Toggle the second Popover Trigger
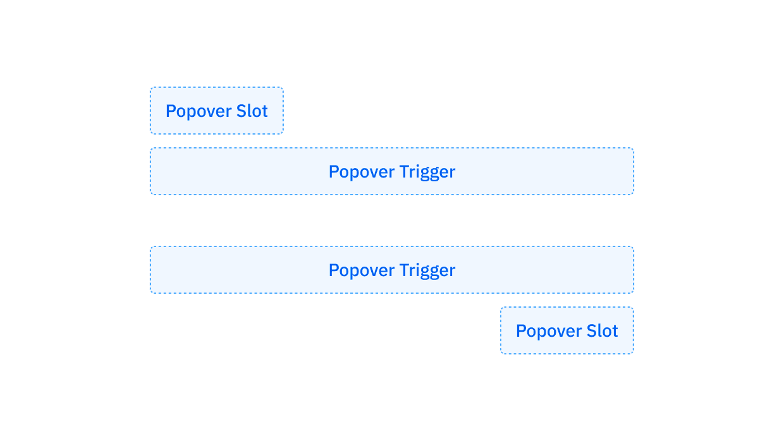Screen dimensions: 784x441 (x=391, y=270)
